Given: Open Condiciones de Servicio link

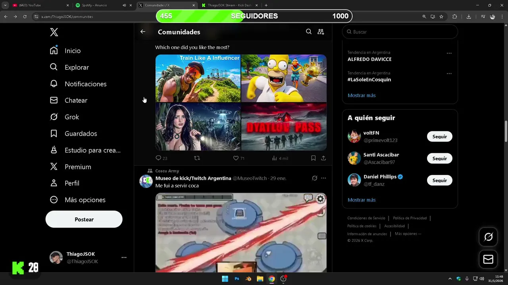Looking at the screenshot, I should 366,218.
